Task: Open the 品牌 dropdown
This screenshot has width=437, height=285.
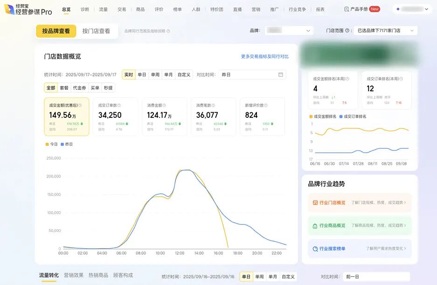Action: pyautogui.click(x=289, y=29)
